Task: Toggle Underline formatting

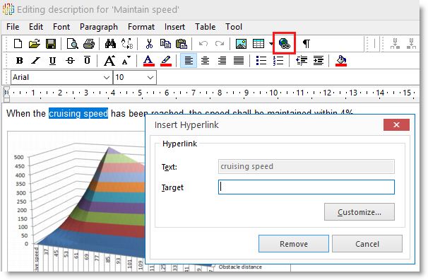Action: coord(52,60)
